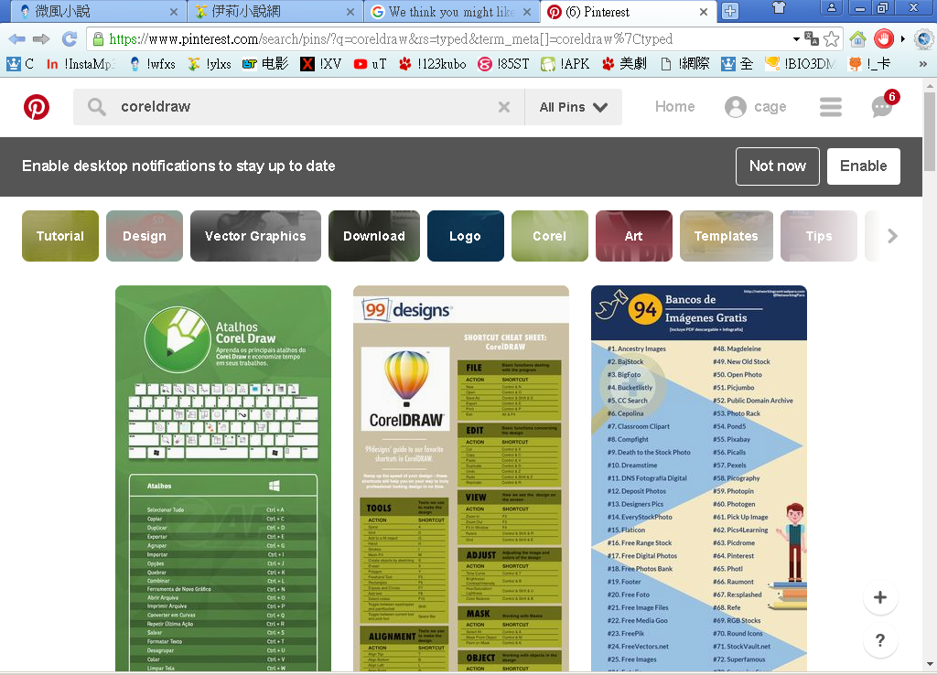Screen dimensions: 937x675
Task: Select the Tutorial filter chip
Action: click(60, 236)
